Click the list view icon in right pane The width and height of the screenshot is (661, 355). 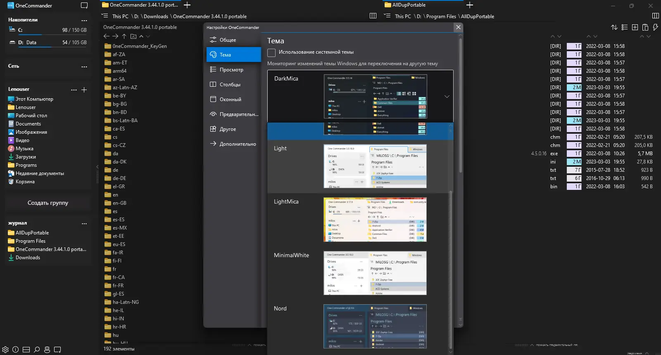[x=625, y=27]
